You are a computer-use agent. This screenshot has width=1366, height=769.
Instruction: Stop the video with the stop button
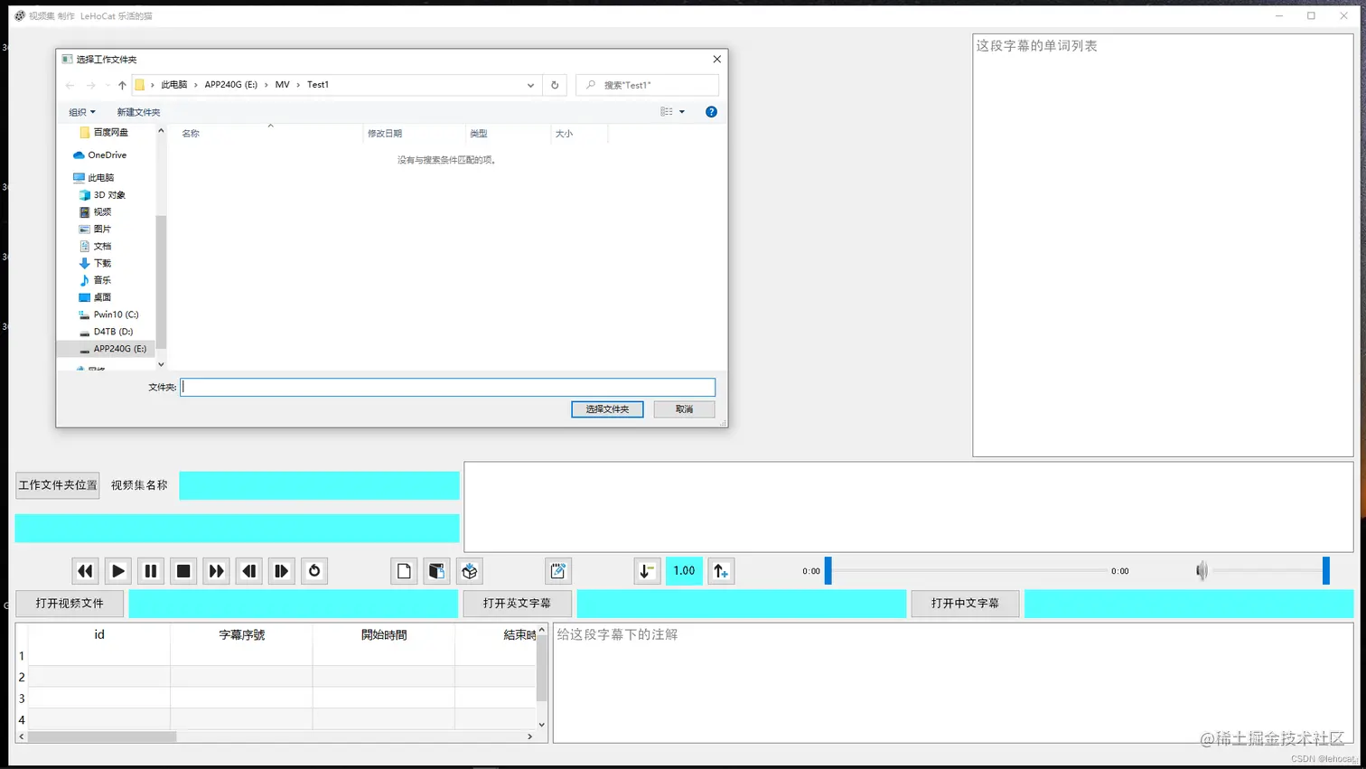pyautogui.click(x=183, y=571)
